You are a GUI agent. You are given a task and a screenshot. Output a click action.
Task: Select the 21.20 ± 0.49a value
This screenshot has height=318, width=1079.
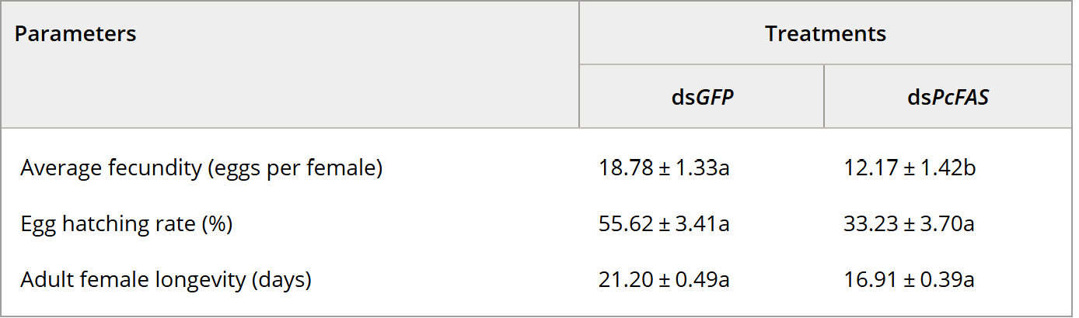coord(663,279)
